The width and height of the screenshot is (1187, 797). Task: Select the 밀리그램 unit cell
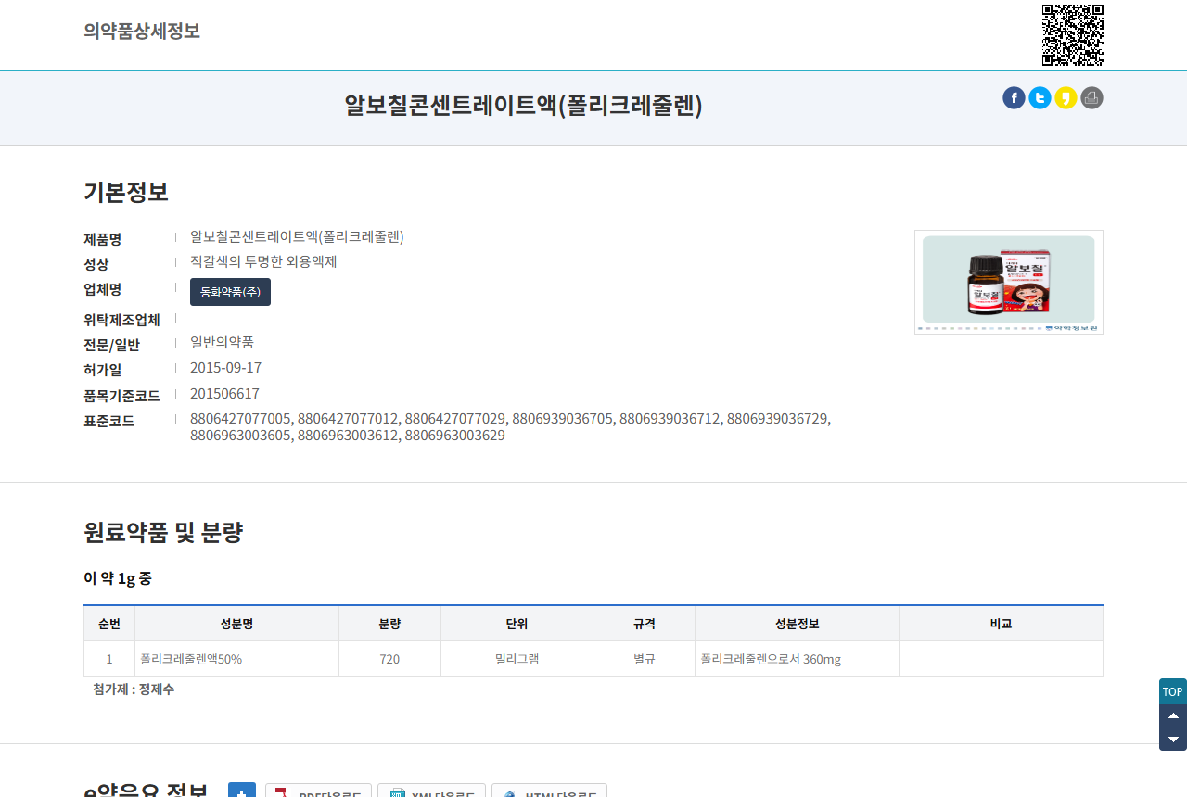[517, 659]
